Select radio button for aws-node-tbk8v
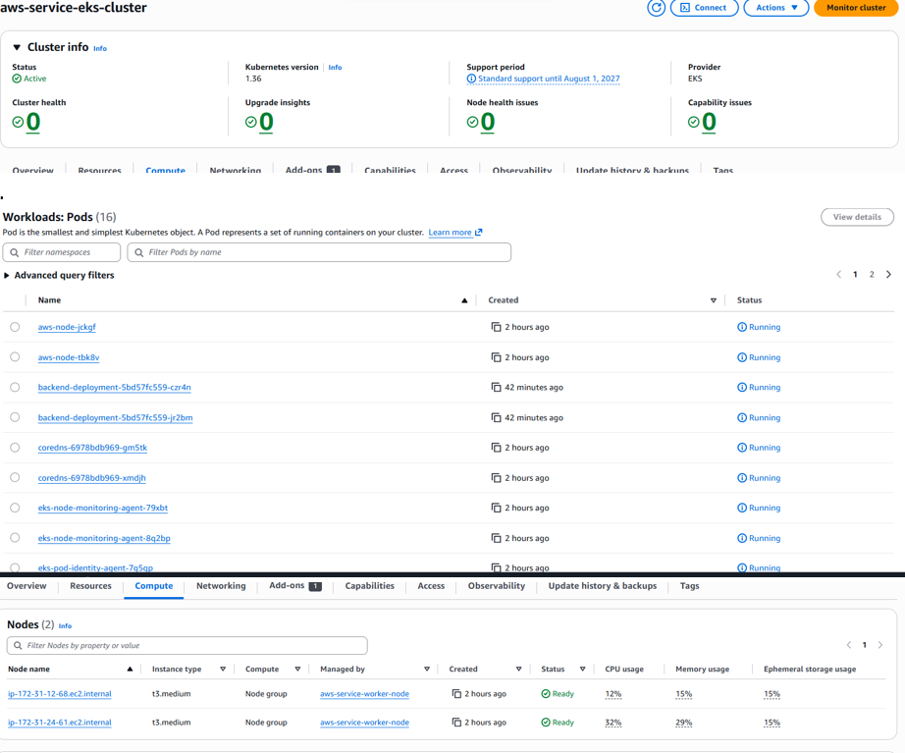The width and height of the screenshot is (905, 753). click(x=15, y=357)
